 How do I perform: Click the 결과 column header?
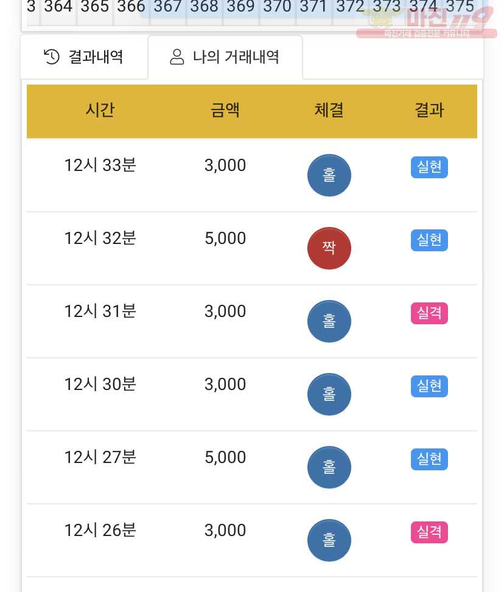pos(429,110)
